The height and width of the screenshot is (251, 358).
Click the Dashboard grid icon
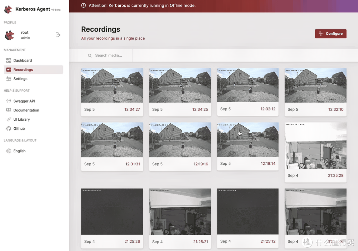click(9, 61)
